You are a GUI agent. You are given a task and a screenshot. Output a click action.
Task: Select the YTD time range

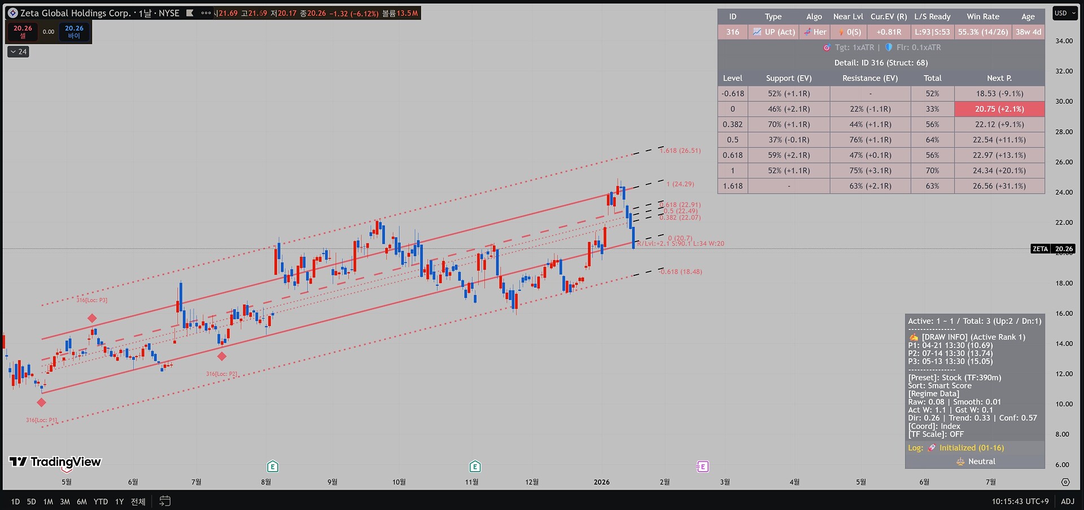[x=101, y=502]
